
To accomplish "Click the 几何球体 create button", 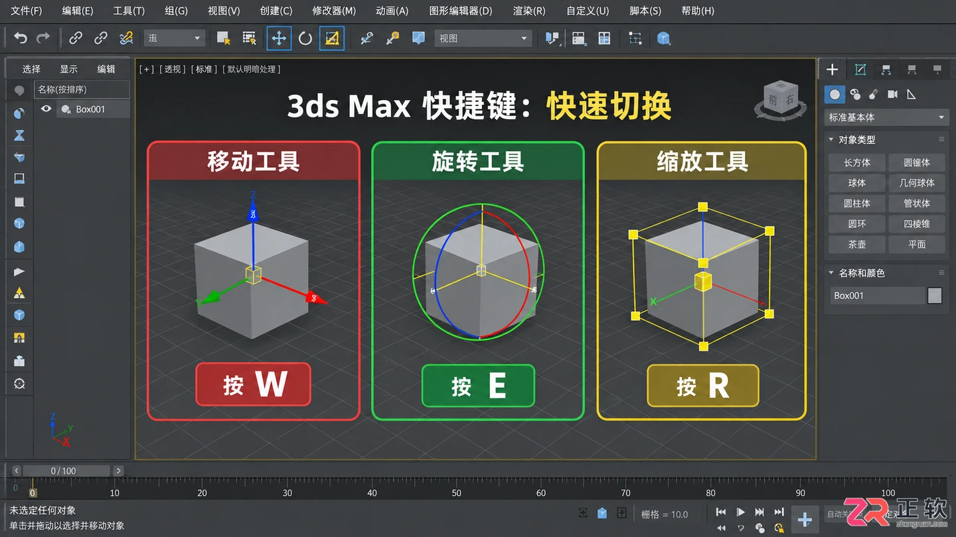I will (917, 183).
